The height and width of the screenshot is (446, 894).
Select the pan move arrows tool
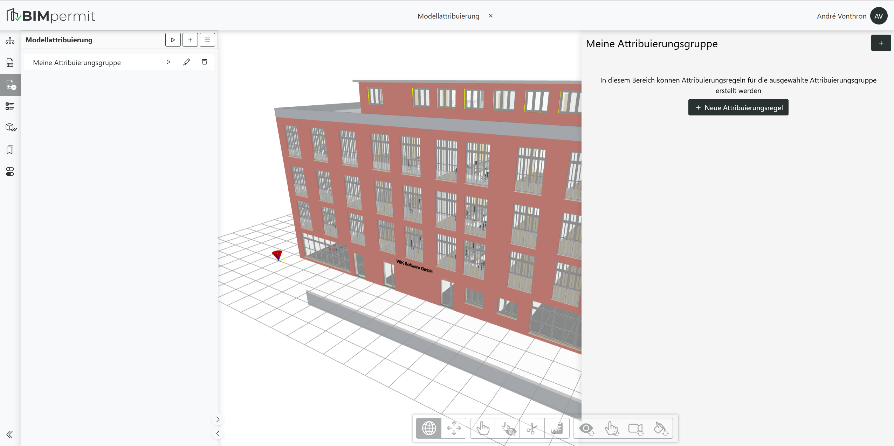point(454,428)
